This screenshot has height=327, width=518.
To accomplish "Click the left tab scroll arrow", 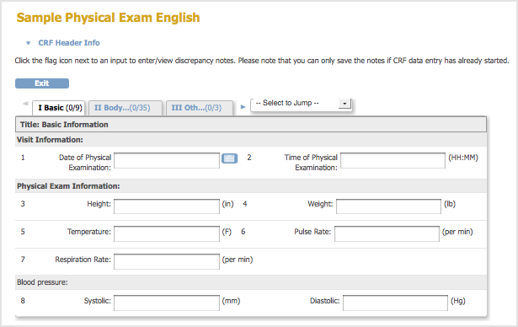I will (x=25, y=104).
